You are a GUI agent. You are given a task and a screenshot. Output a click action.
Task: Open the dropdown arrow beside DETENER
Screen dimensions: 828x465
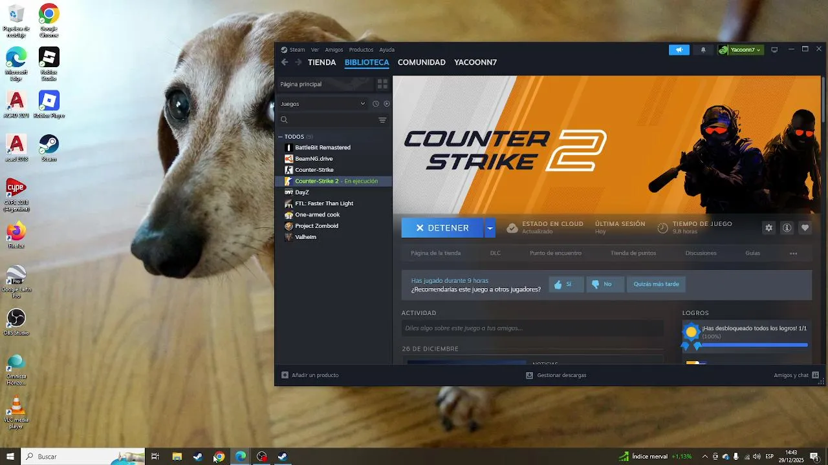pos(490,228)
